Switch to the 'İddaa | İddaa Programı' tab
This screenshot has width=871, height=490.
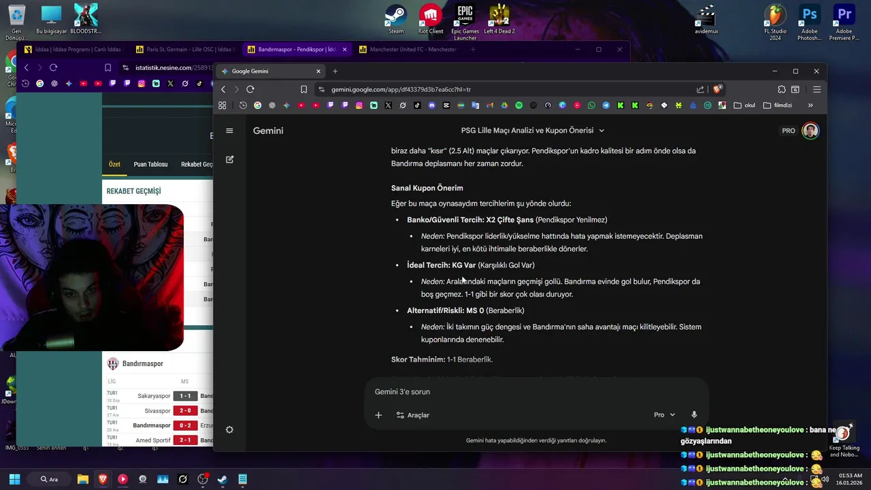73,49
